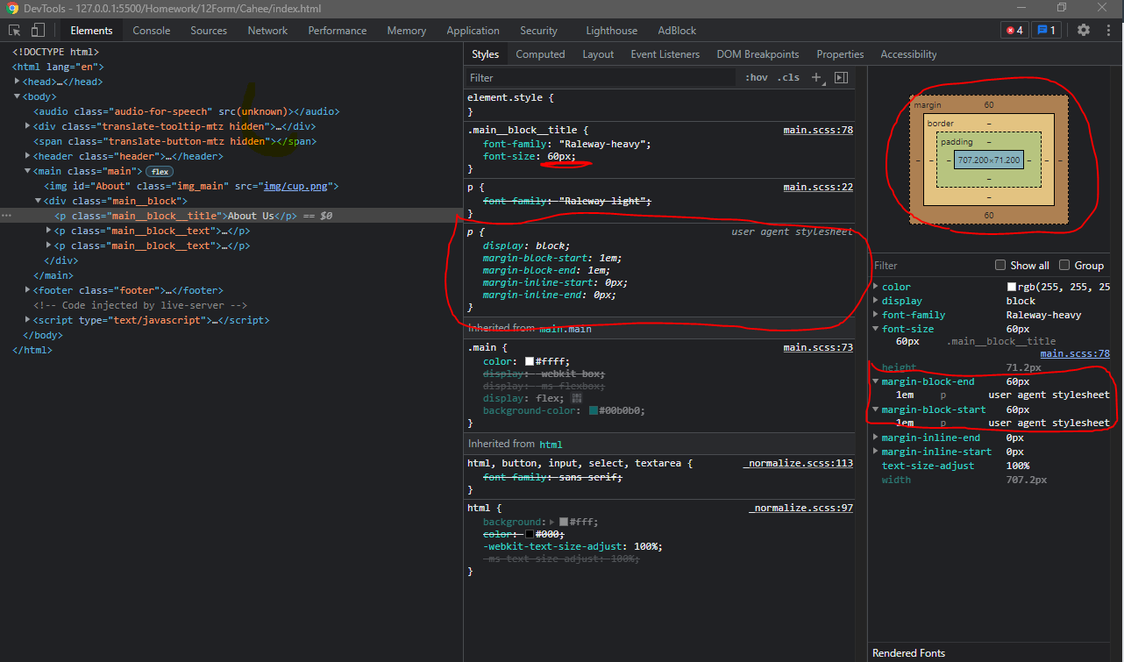Open the Lighthouse tab
This screenshot has height=662, width=1124.
tap(612, 30)
